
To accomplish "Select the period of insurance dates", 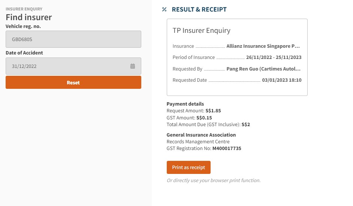I will click(274, 57).
